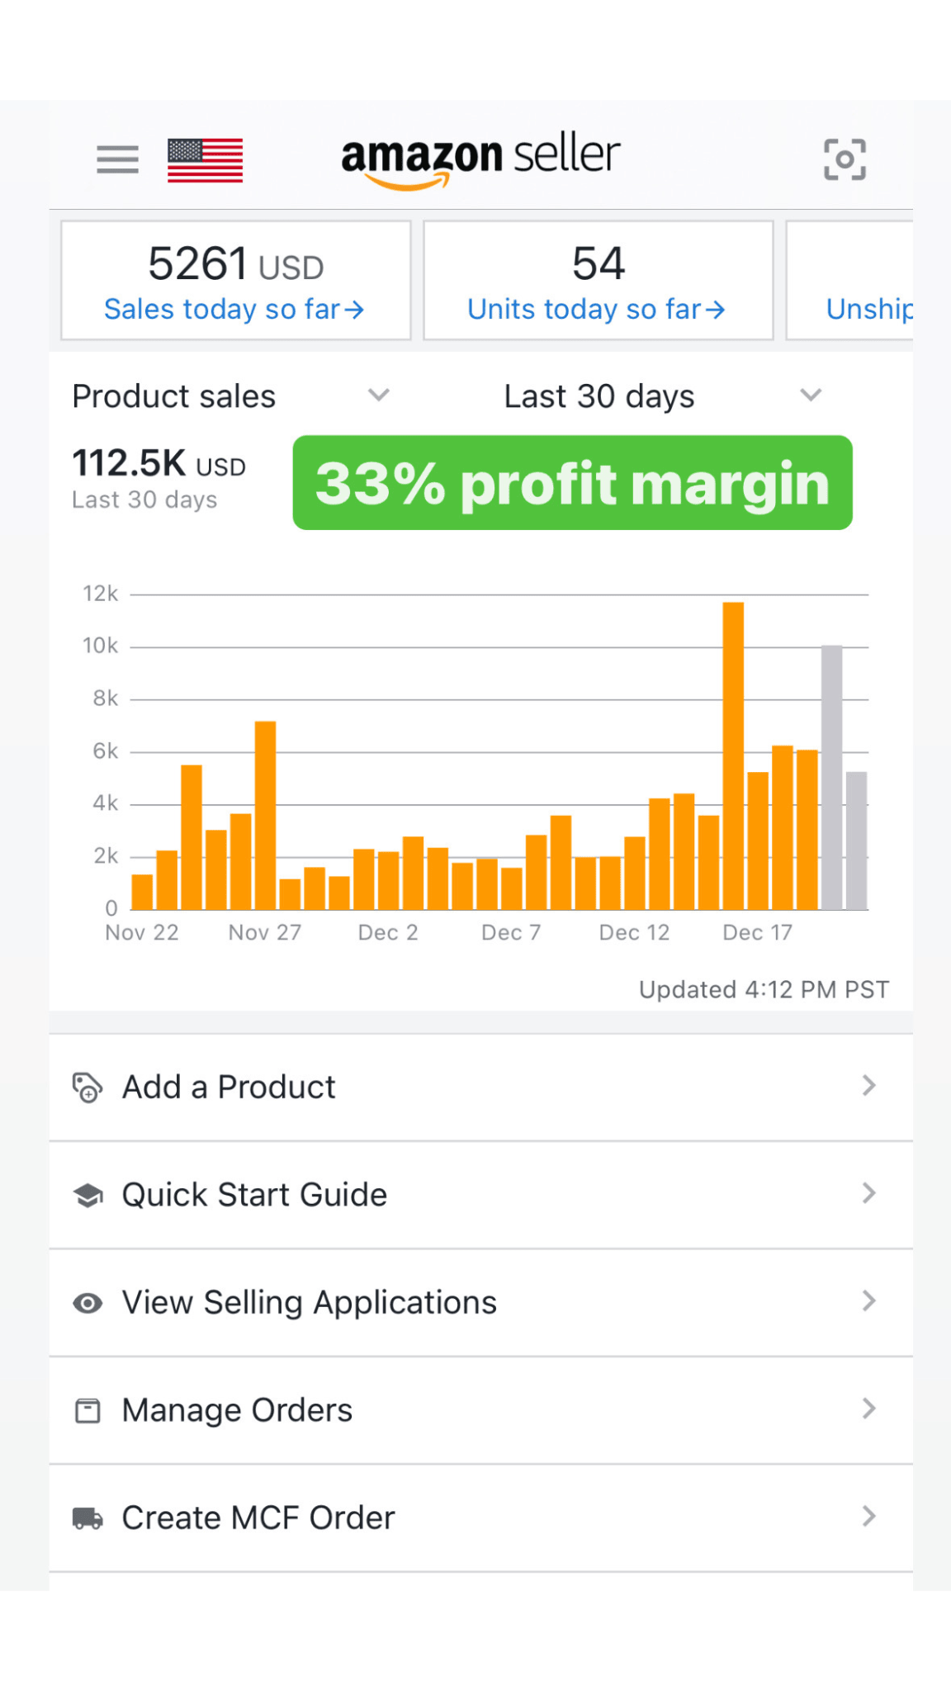Viewport: 951px width, 1691px height.
Task: Tap the View Selling Applications eye icon
Action: tap(88, 1303)
